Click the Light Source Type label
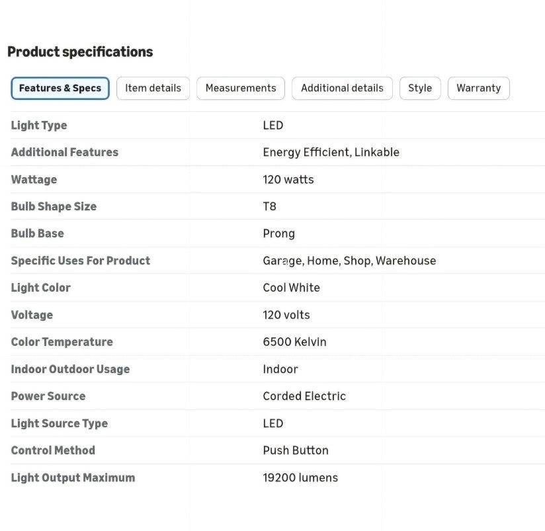The image size is (545, 531). click(60, 424)
